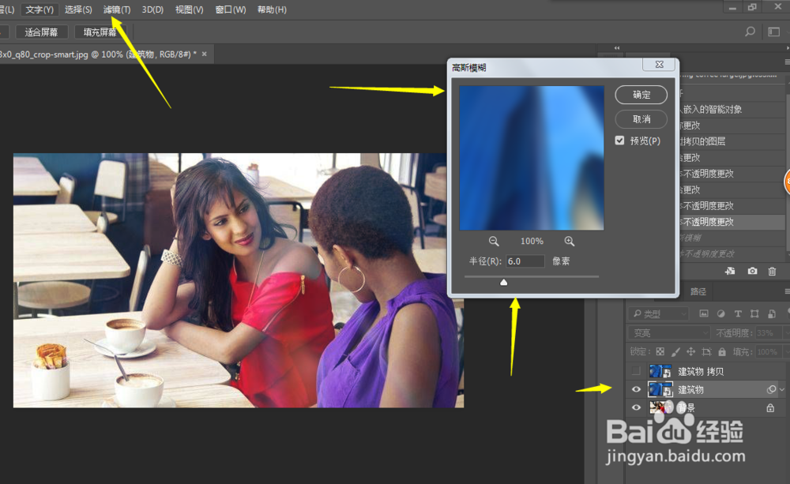The width and height of the screenshot is (790, 484).
Task: Hide the 背景 layer
Action: coord(636,407)
